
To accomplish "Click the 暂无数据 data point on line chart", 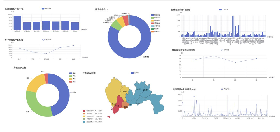I will pyautogui.click(x=46, y=54).
